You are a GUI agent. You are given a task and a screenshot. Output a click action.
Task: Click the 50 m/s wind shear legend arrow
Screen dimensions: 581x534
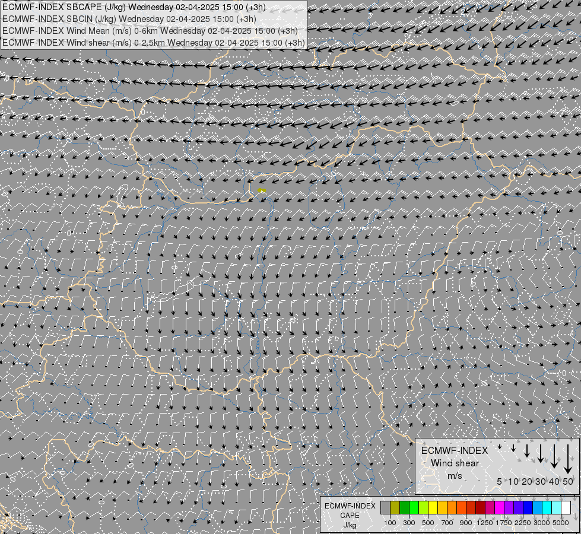(568, 459)
